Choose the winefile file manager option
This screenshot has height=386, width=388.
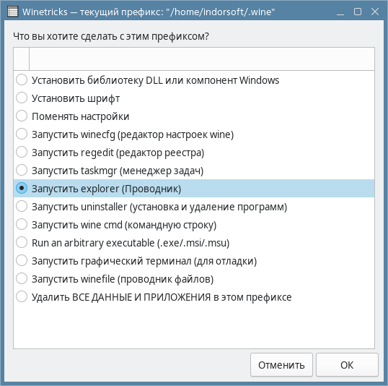(194, 279)
